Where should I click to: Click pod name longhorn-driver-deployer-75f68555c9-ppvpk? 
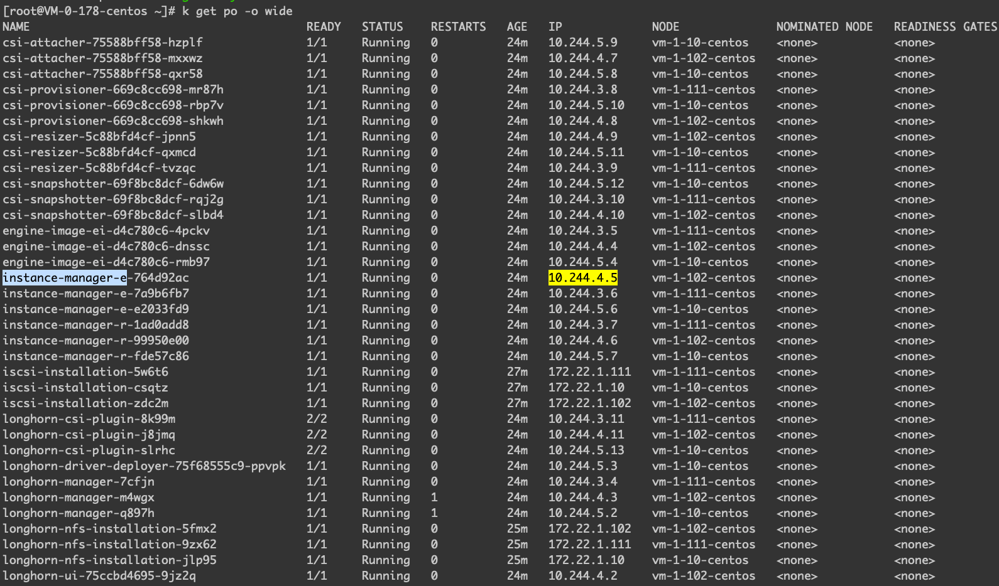coord(144,466)
